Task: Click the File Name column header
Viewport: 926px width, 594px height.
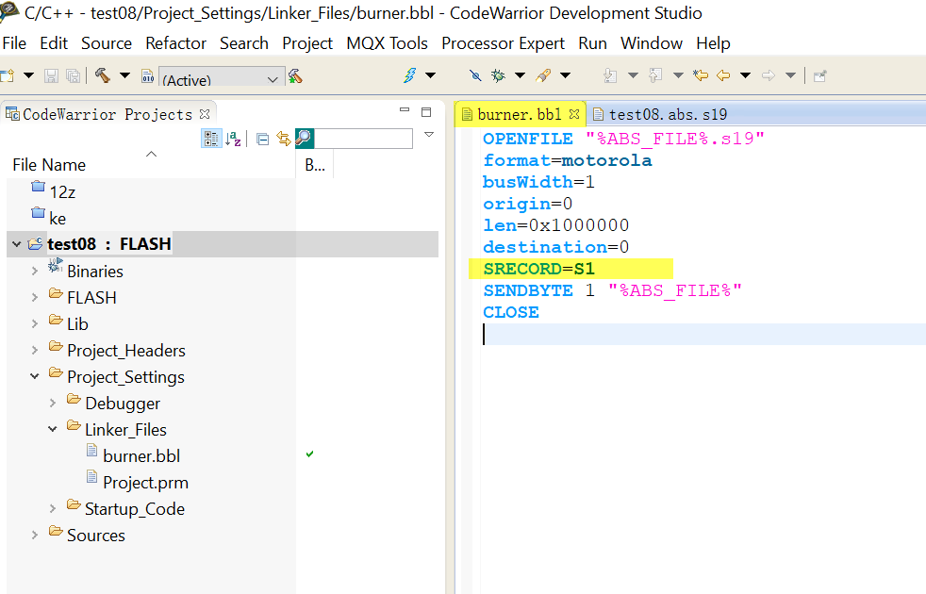Action: (151, 165)
